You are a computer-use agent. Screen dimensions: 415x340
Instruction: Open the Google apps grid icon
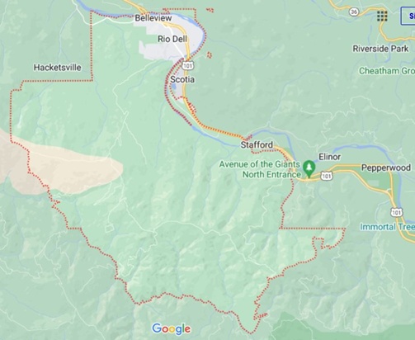(x=382, y=17)
